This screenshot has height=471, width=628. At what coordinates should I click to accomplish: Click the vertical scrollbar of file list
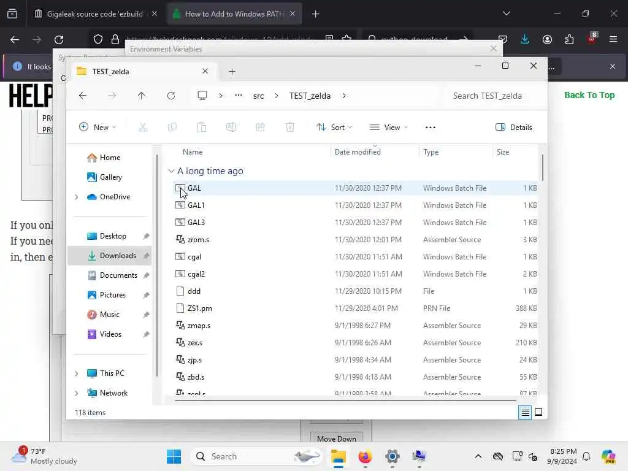(543, 167)
